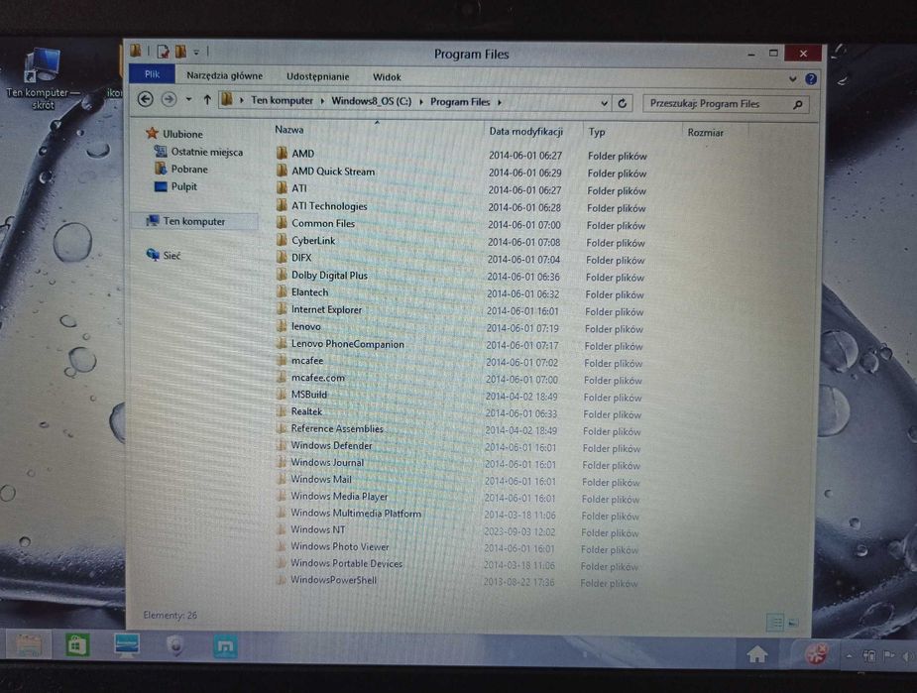Viewport: 917px width, 693px height.
Task: Switch to large icons view in status bar
Action: (x=793, y=624)
